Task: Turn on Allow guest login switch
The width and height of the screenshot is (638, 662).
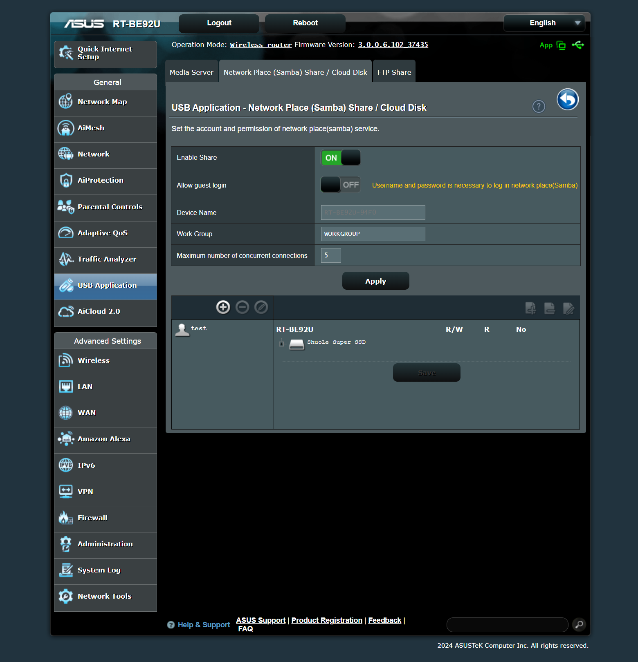Action: coord(341,185)
